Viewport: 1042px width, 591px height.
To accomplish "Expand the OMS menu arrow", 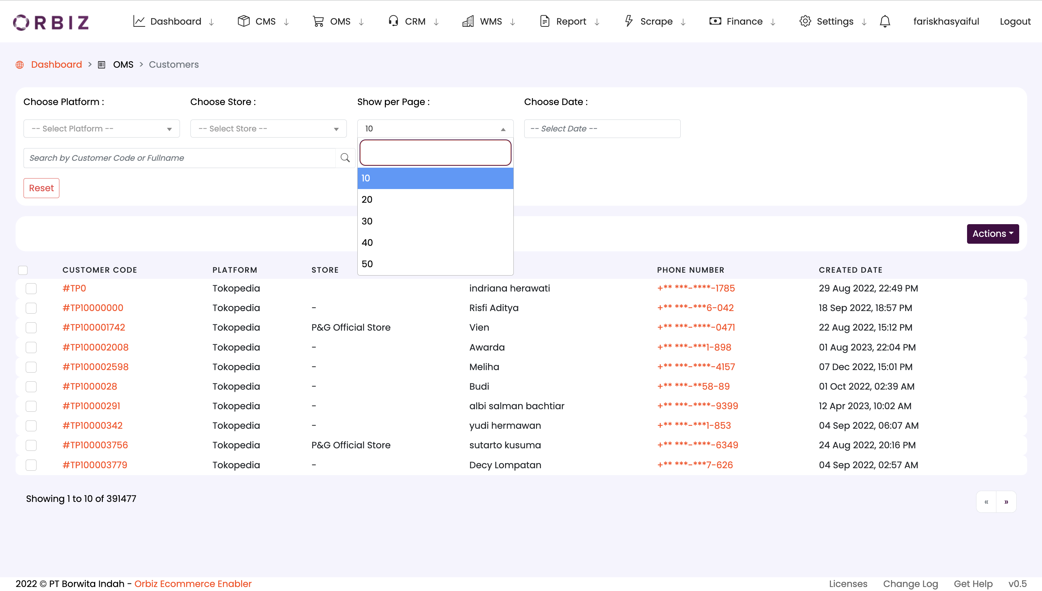I will [x=361, y=22].
